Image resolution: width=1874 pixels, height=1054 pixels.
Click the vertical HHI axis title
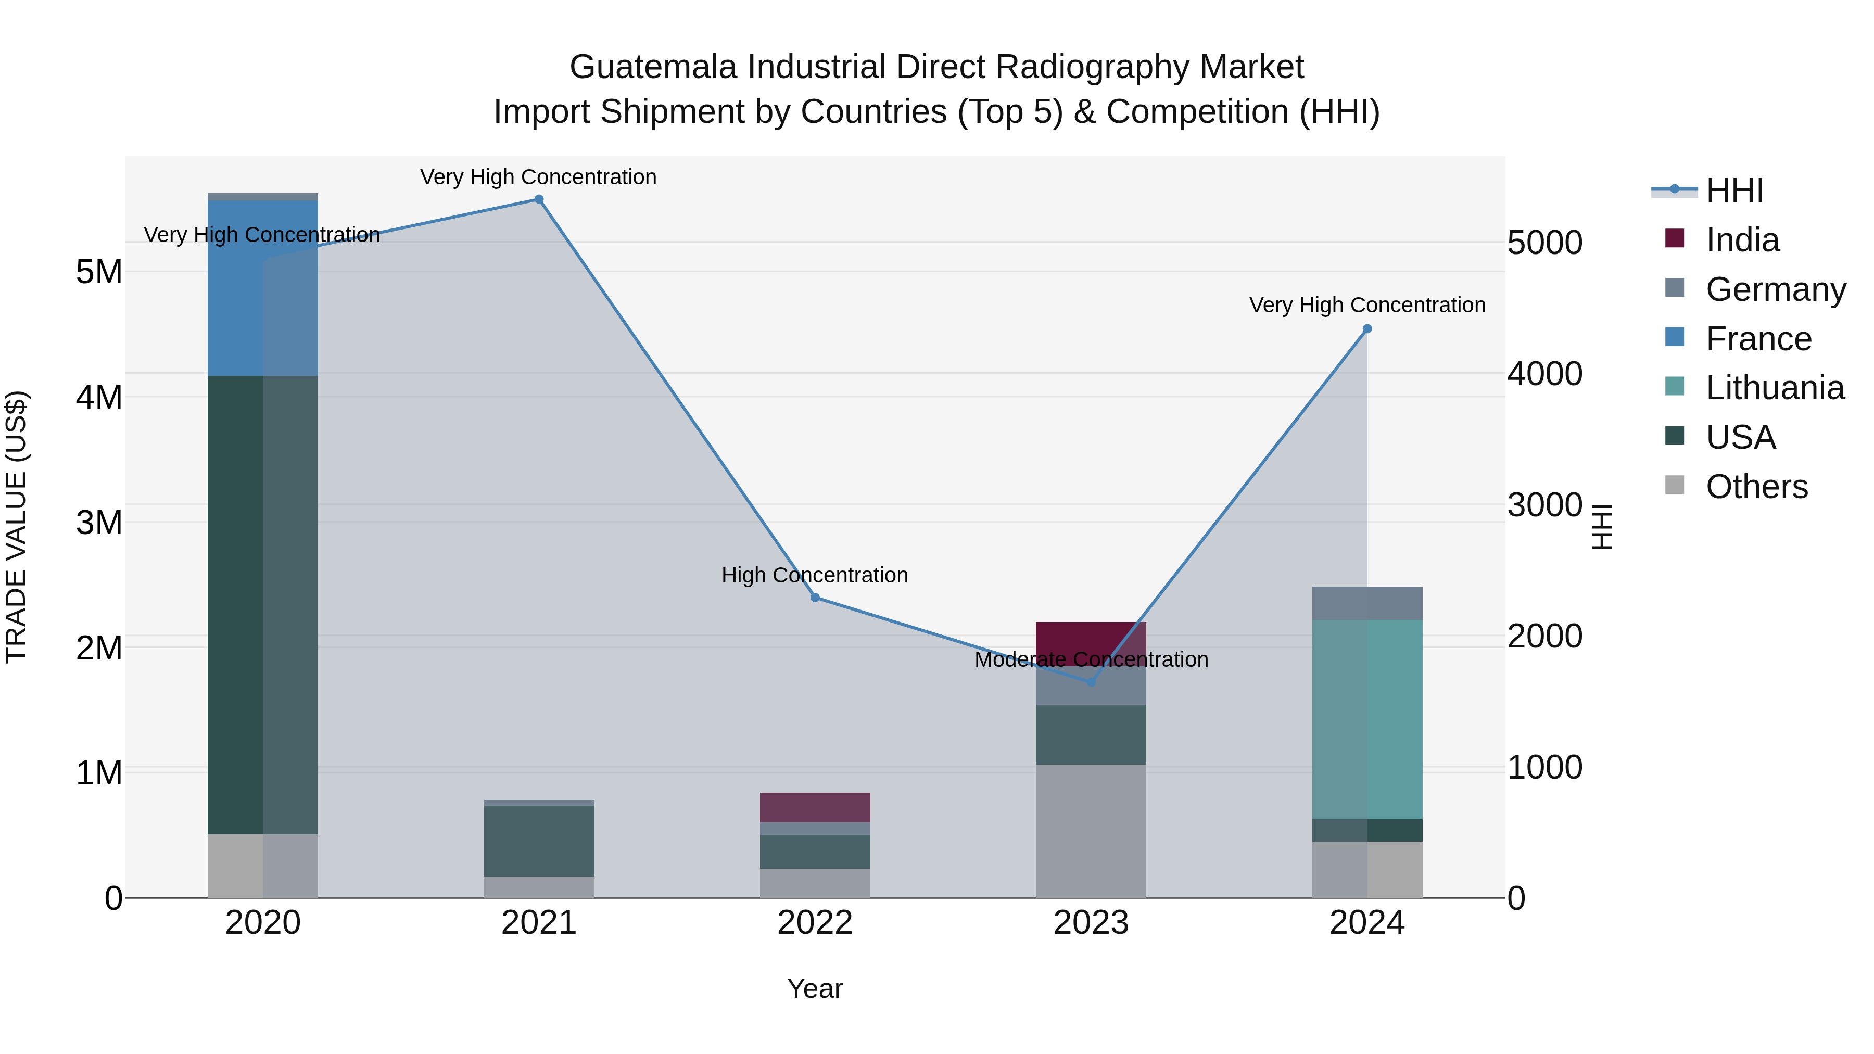[x=1603, y=527]
